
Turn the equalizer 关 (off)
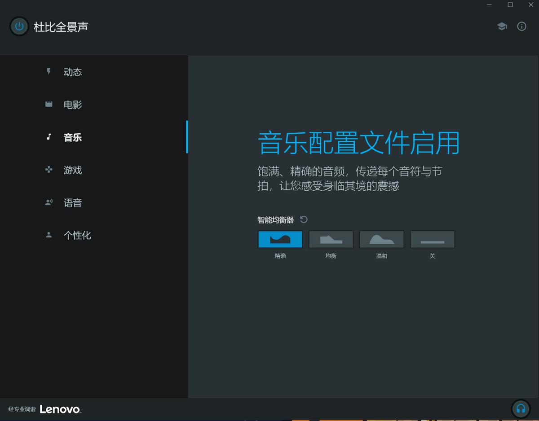[x=433, y=239]
